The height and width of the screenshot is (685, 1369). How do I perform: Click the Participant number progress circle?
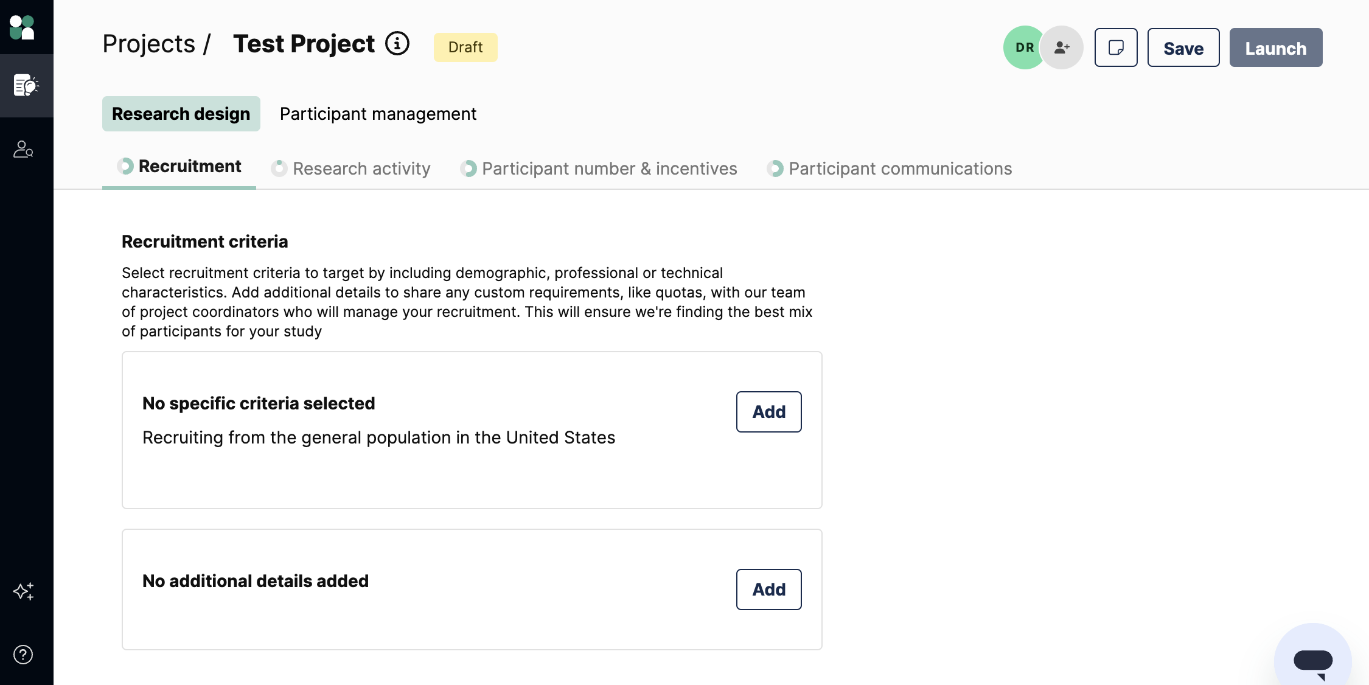point(469,169)
